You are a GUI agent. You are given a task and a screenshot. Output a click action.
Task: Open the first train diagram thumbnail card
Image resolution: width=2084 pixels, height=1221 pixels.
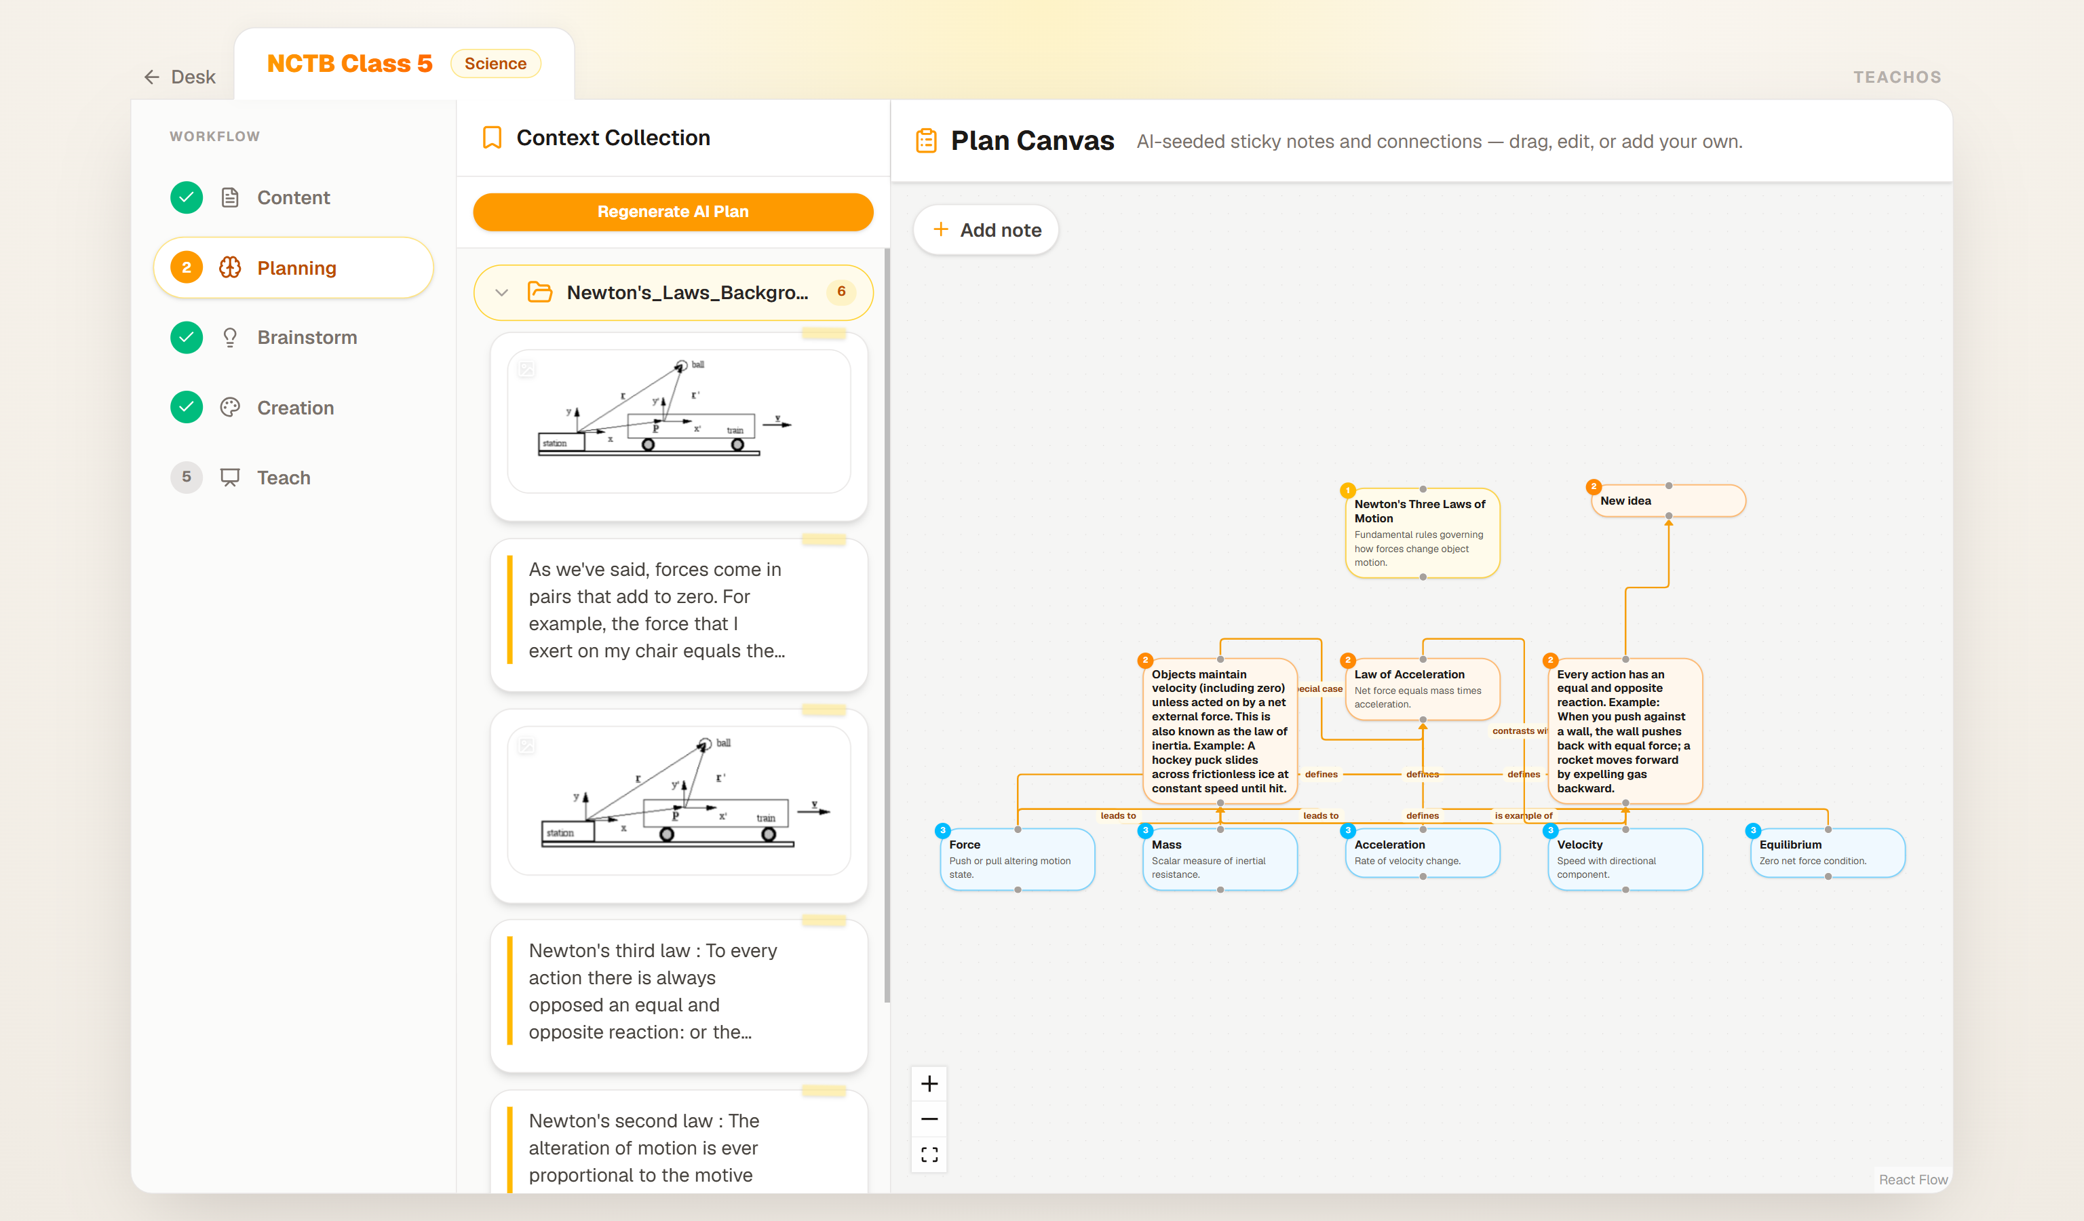(679, 427)
